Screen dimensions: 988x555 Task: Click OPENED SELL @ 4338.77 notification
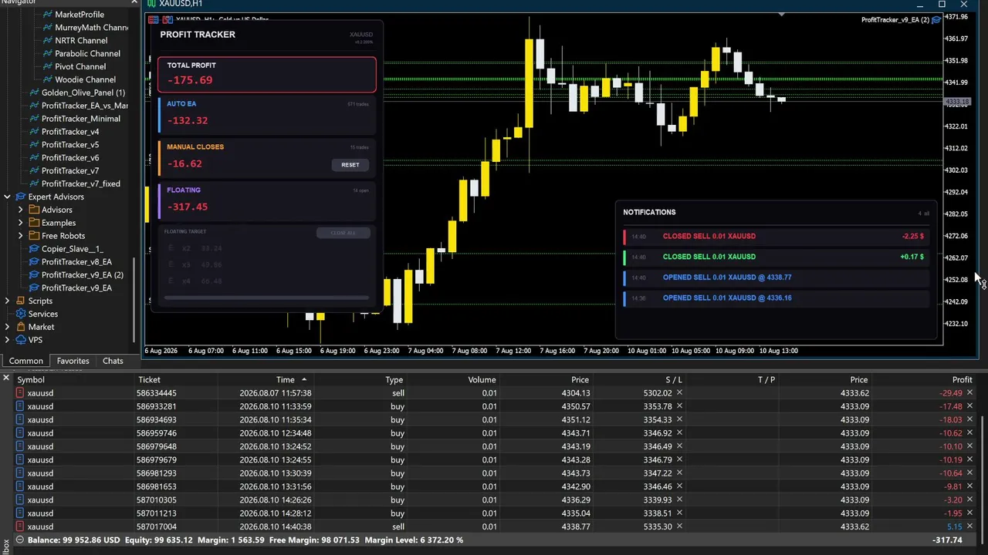click(x=777, y=277)
